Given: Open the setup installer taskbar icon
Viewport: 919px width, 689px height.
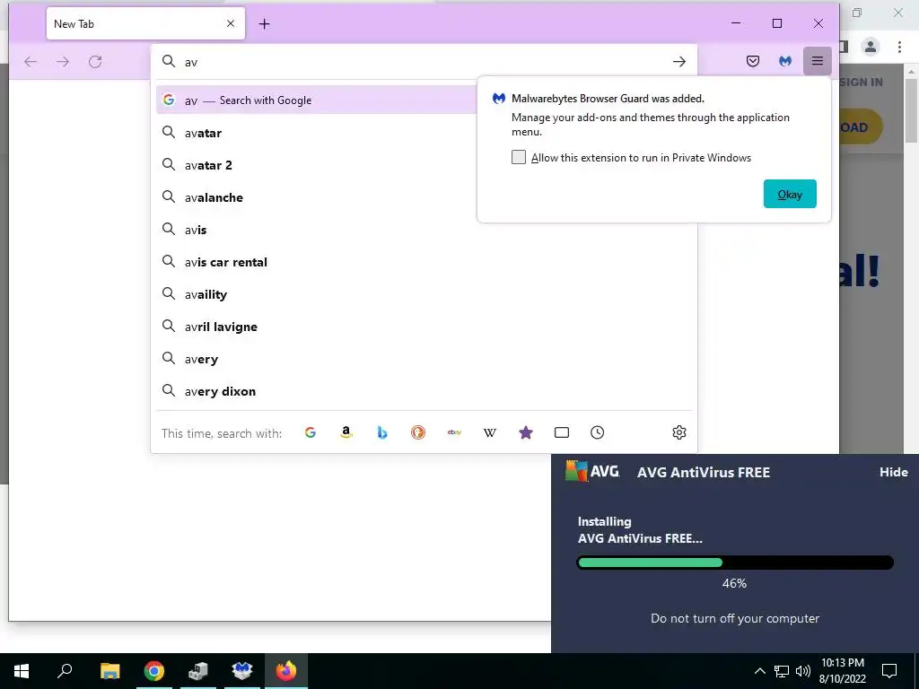Looking at the screenshot, I should click(x=198, y=671).
